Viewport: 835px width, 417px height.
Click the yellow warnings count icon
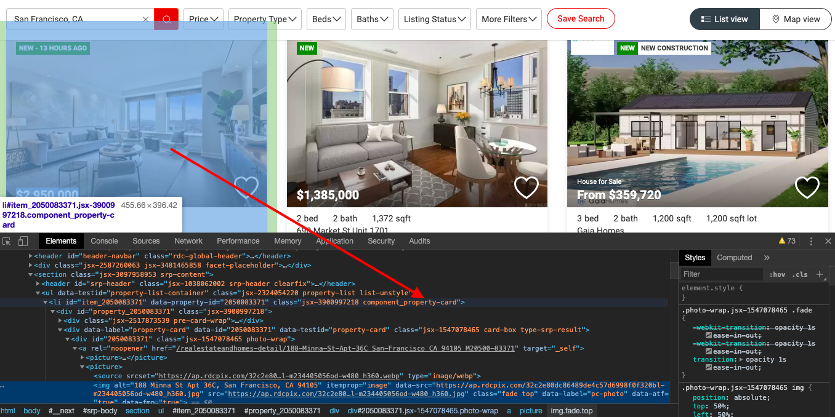786,241
